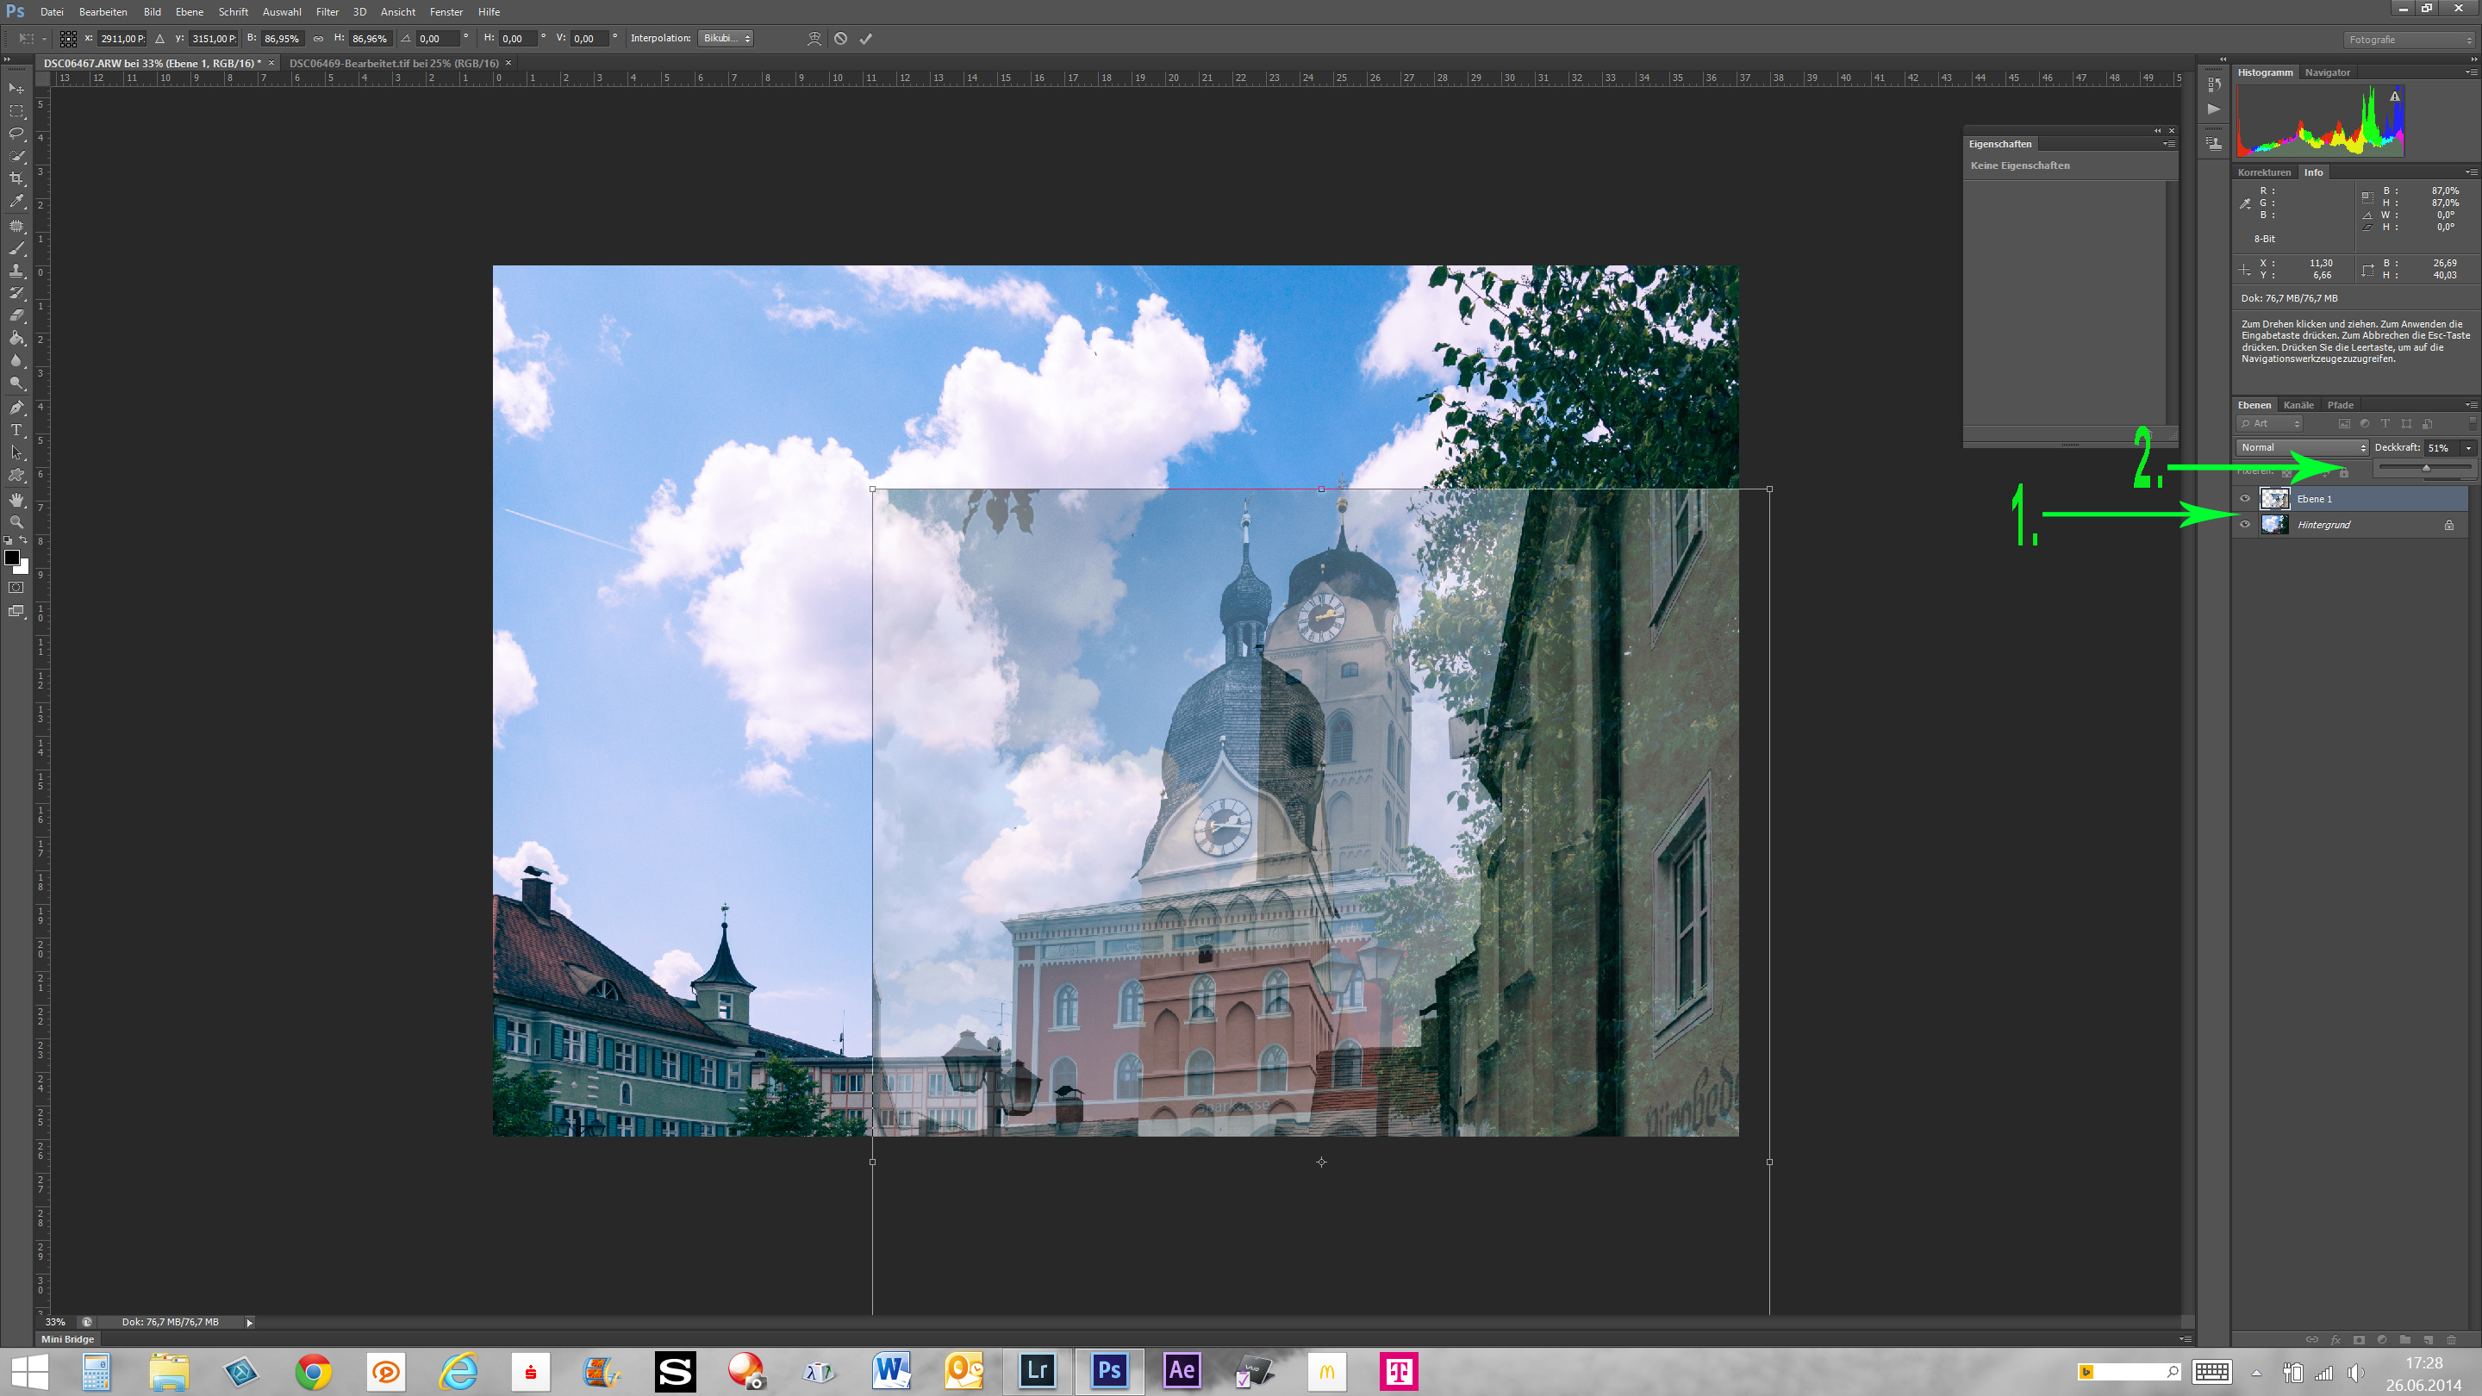Select the Pen tool
Image resolution: width=2482 pixels, height=1396 pixels.
pos(16,408)
